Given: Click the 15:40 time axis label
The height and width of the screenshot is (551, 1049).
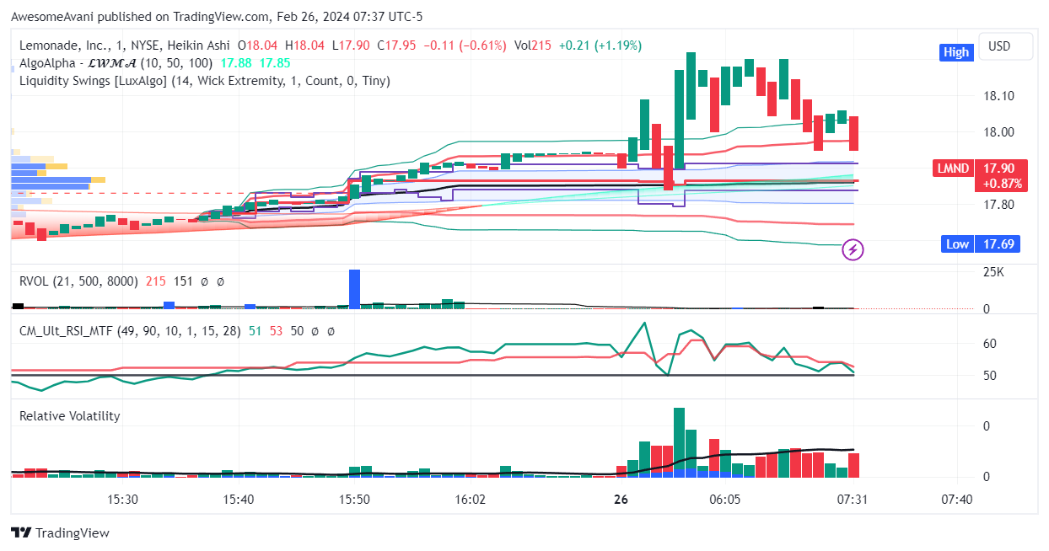Looking at the screenshot, I should tap(239, 500).
